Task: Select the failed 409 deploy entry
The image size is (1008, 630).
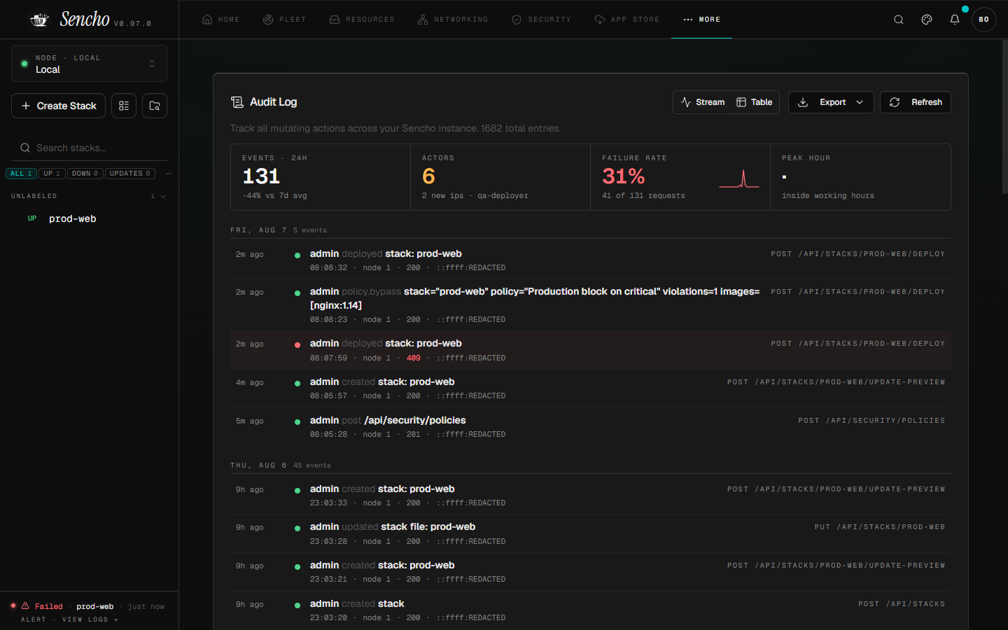Action: coord(591,350)
